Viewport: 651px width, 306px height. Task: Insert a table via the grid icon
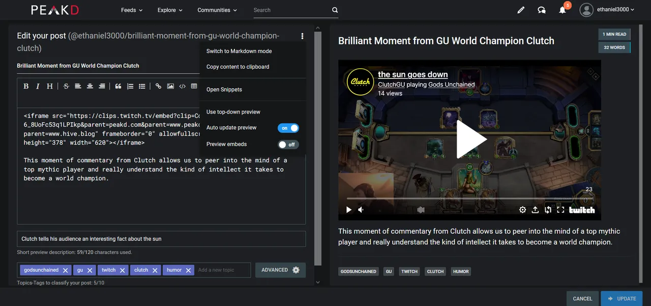coord(194,86)
